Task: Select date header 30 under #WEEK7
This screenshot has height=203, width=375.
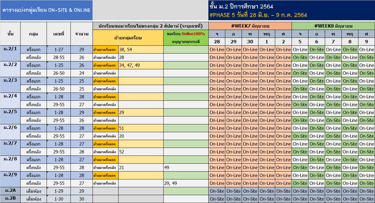Action: [x=250, y=42]
